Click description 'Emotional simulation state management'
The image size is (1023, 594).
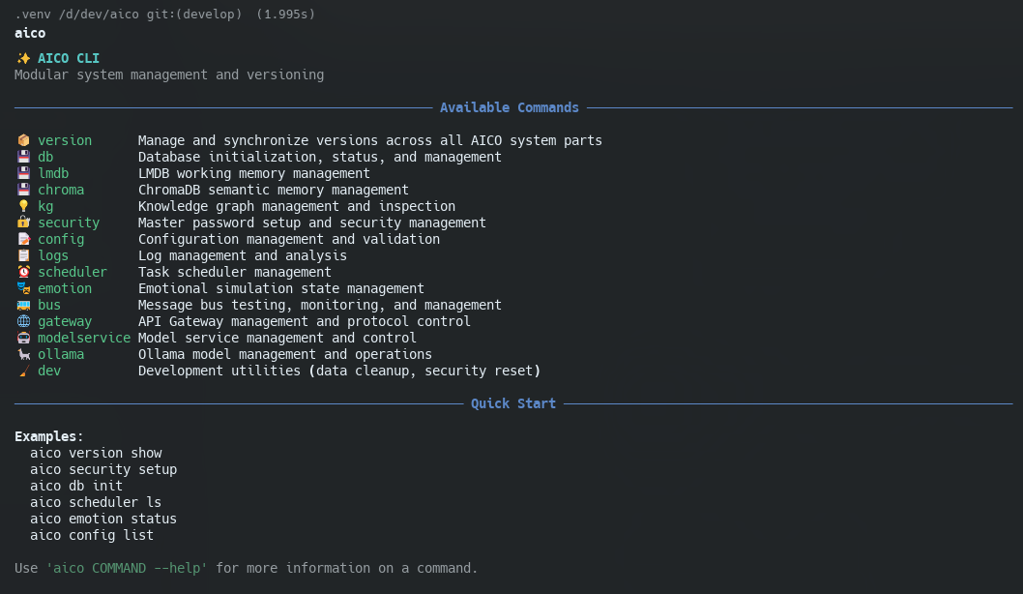(x=281, y=288)
